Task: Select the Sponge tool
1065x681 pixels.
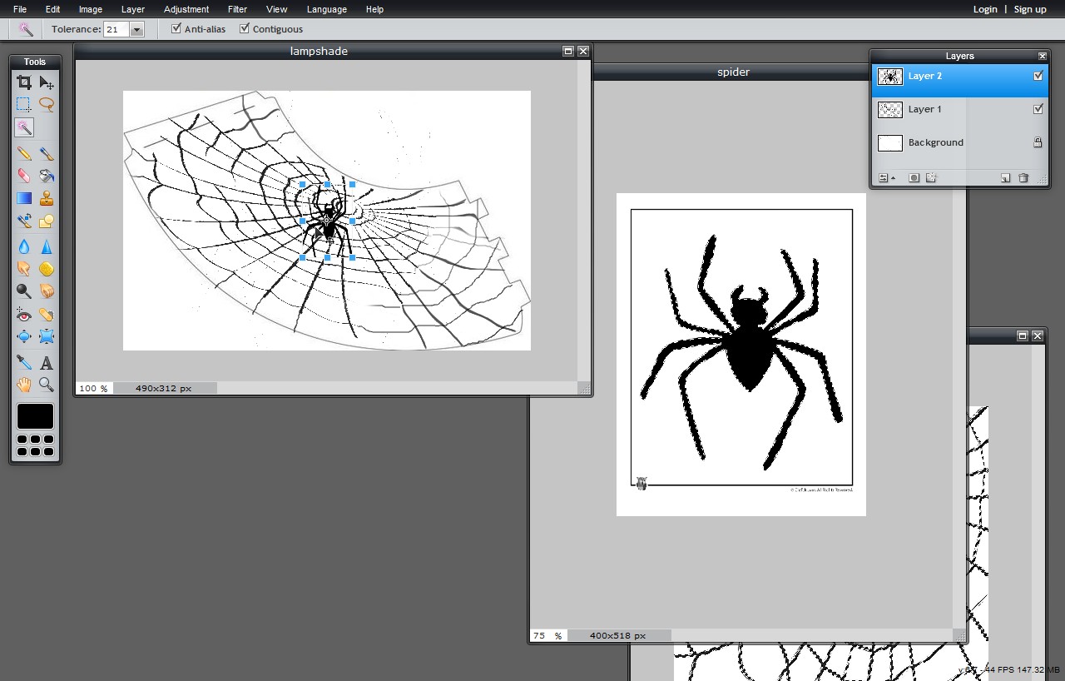Action: (x=47, y=269)
